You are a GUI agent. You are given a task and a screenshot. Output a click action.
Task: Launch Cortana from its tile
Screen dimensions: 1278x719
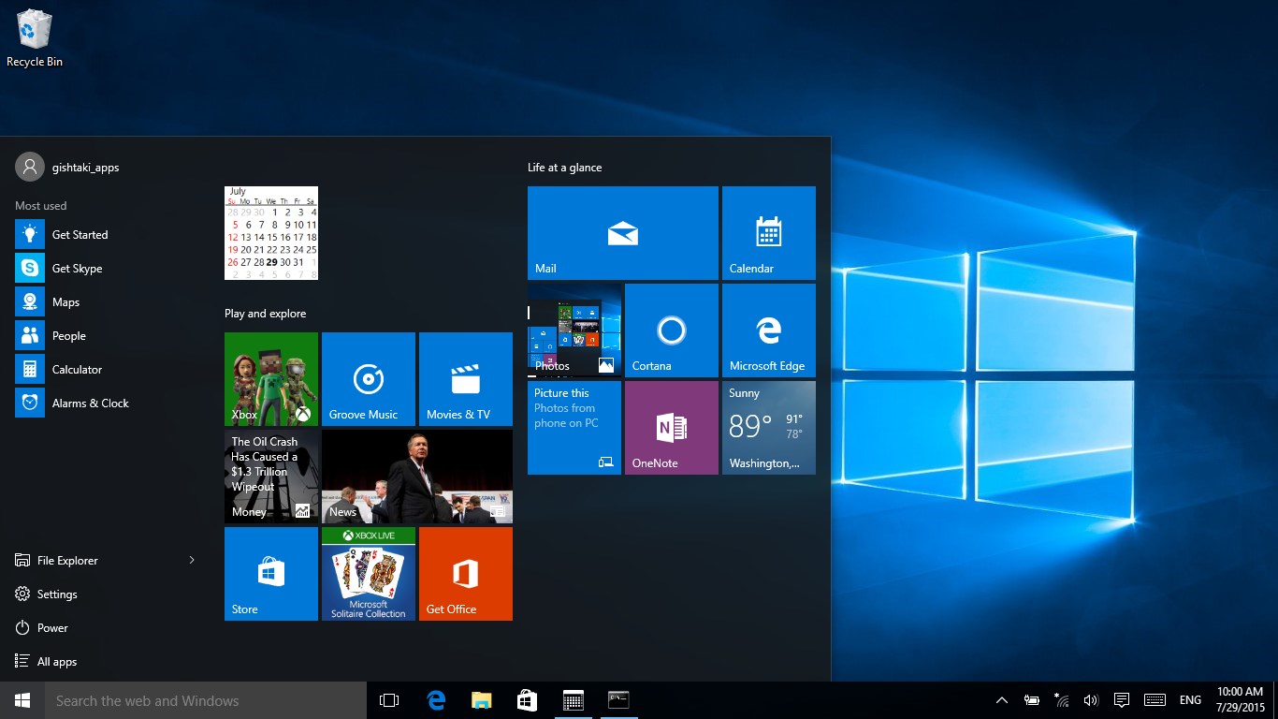(x=671, y=330)
